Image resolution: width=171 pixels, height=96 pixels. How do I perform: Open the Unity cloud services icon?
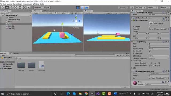tap(132, 7)
